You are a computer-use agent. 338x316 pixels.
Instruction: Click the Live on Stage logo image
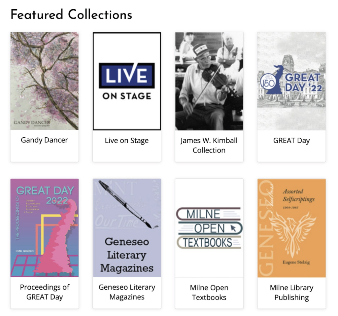click(x=127, y=81)
